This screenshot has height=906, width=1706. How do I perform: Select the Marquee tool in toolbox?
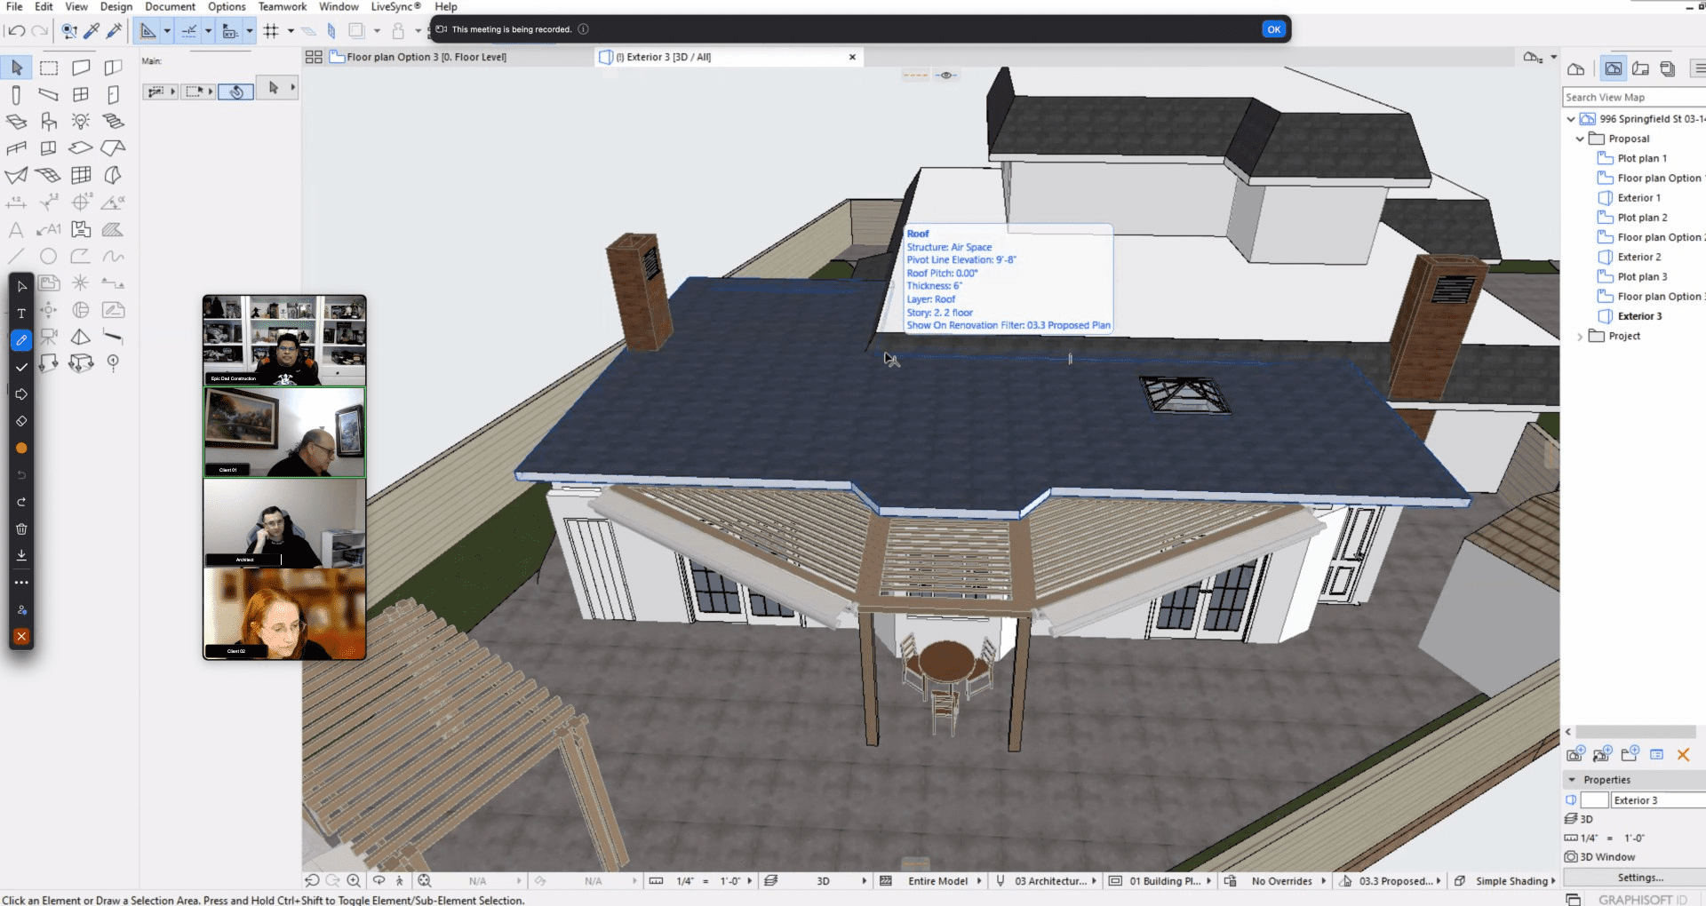(49, 68)
